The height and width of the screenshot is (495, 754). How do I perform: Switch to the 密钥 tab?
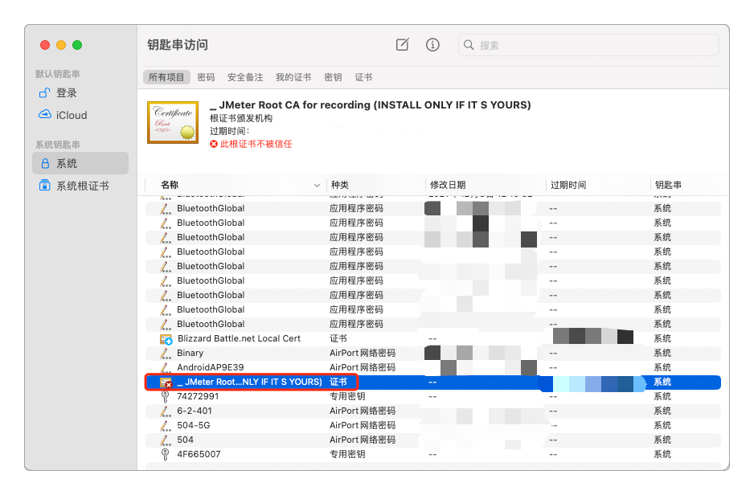tap(333, 77)
